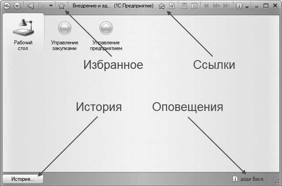
Task: Open the calculator icon
Action: 184,6
